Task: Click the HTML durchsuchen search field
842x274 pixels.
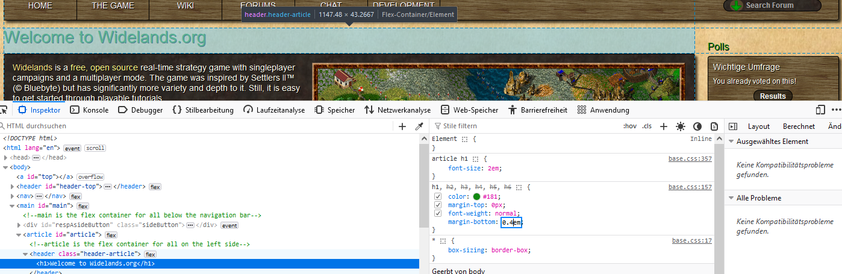Action: [196, 126]
